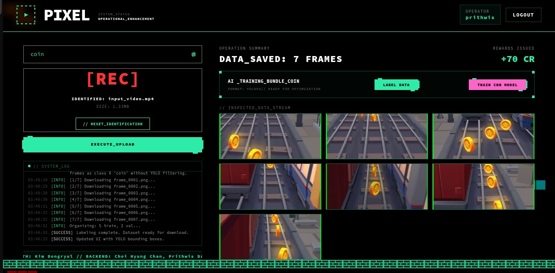Click the 'FORMAT: YOLOV8' subtitle text
This screenshot has height=273, width=555.
click(x=274, y=89)
